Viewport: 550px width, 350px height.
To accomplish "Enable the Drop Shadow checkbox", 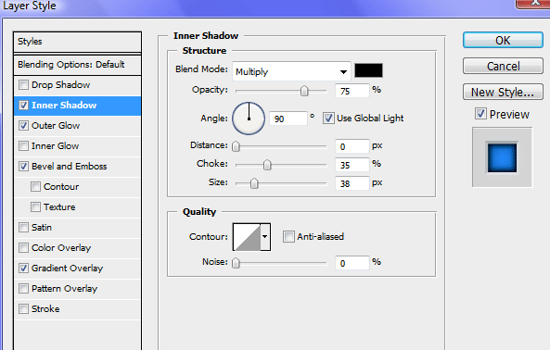I will 23,84.
